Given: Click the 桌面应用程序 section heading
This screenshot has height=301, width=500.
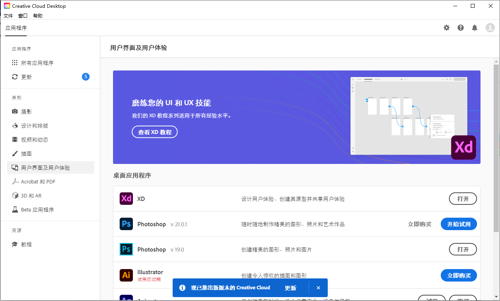Looking at the screenshot, I should [132, 175].
